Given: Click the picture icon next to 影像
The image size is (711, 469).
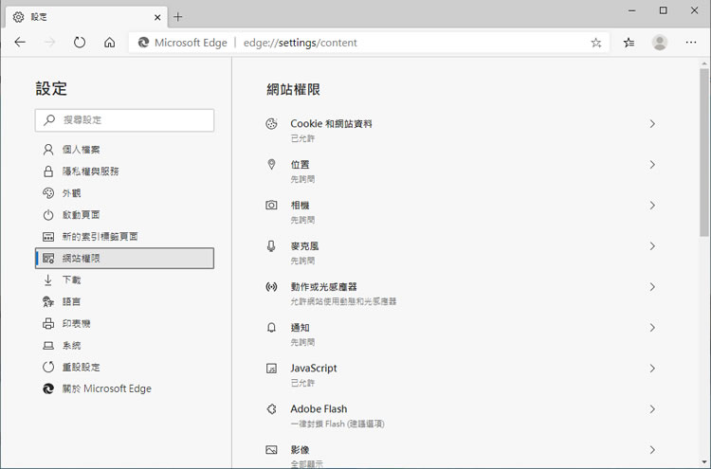Looking at the screenshot, I should pos(271,450).
